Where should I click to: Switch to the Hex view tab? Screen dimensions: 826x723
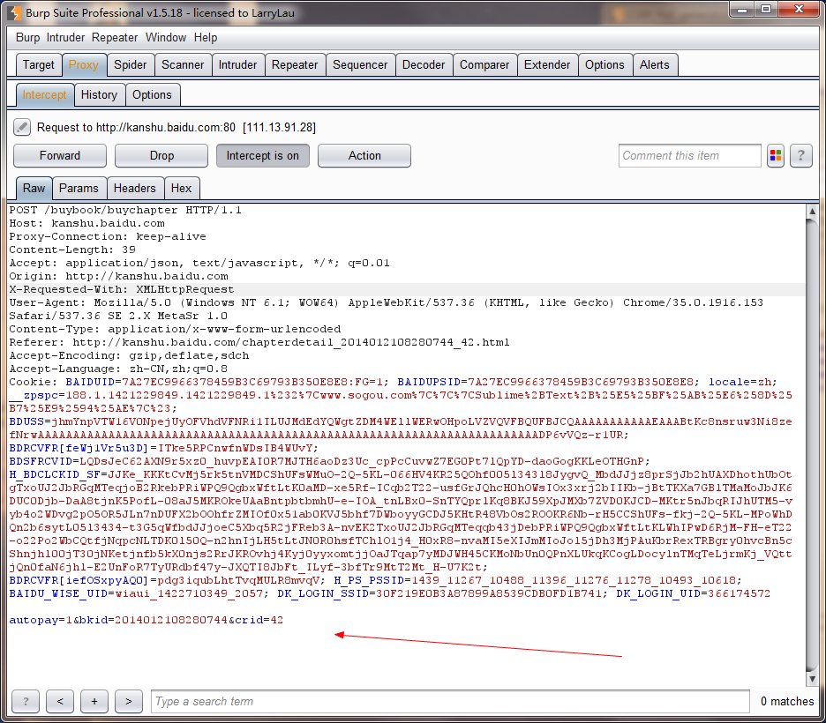(x=181, y=189)
